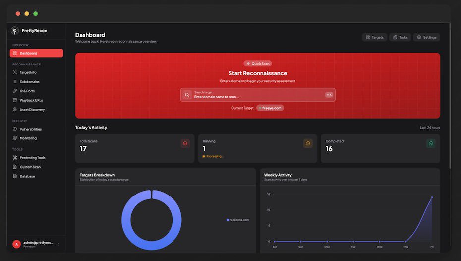Open Pentesting Tools
The width and height of the screenshot is (461, 261).
37,158
